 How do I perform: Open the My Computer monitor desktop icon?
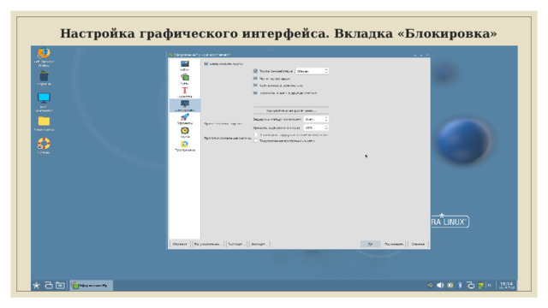(x=44, y=102)
